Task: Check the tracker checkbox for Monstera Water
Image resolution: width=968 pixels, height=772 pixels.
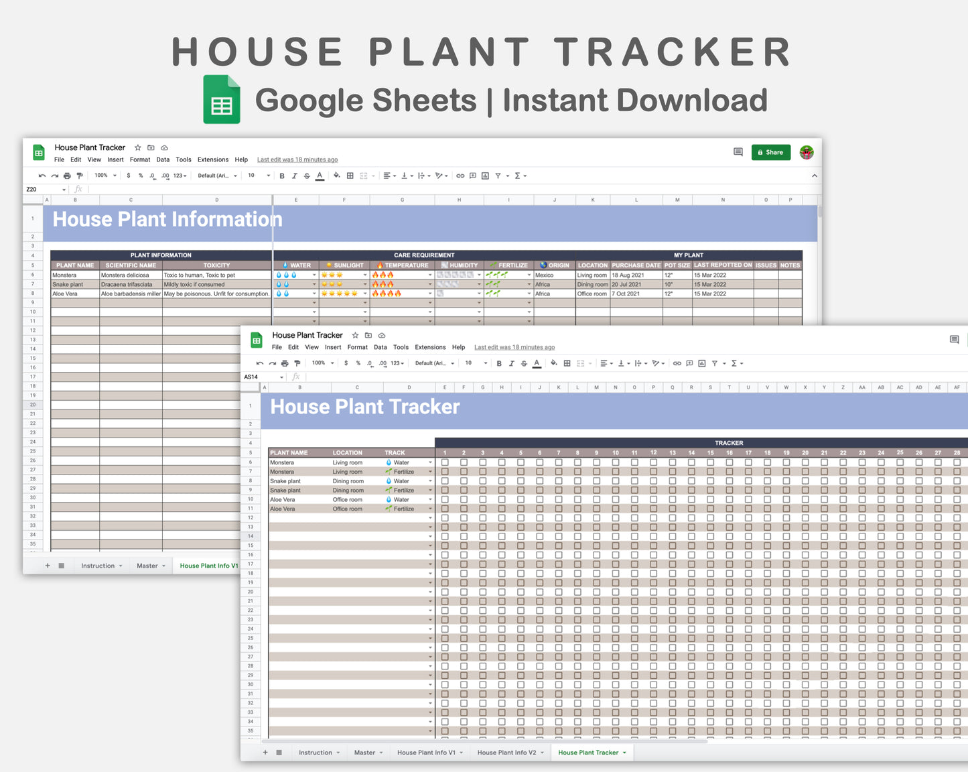Action: (x=444, y=462)
